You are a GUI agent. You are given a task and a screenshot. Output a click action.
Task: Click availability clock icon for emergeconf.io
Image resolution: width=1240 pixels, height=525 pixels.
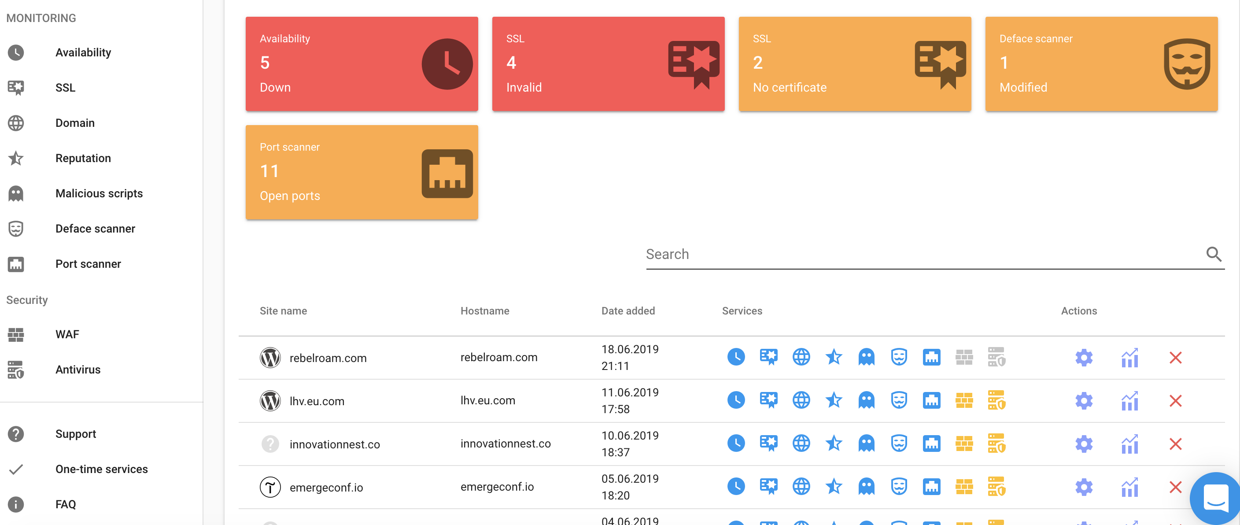pos(735,487)
